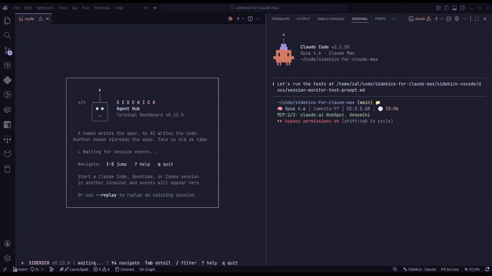This screenshot has height=276, width=492.
Task: Kill terminal with the trash icon
Action: [456, 19]
